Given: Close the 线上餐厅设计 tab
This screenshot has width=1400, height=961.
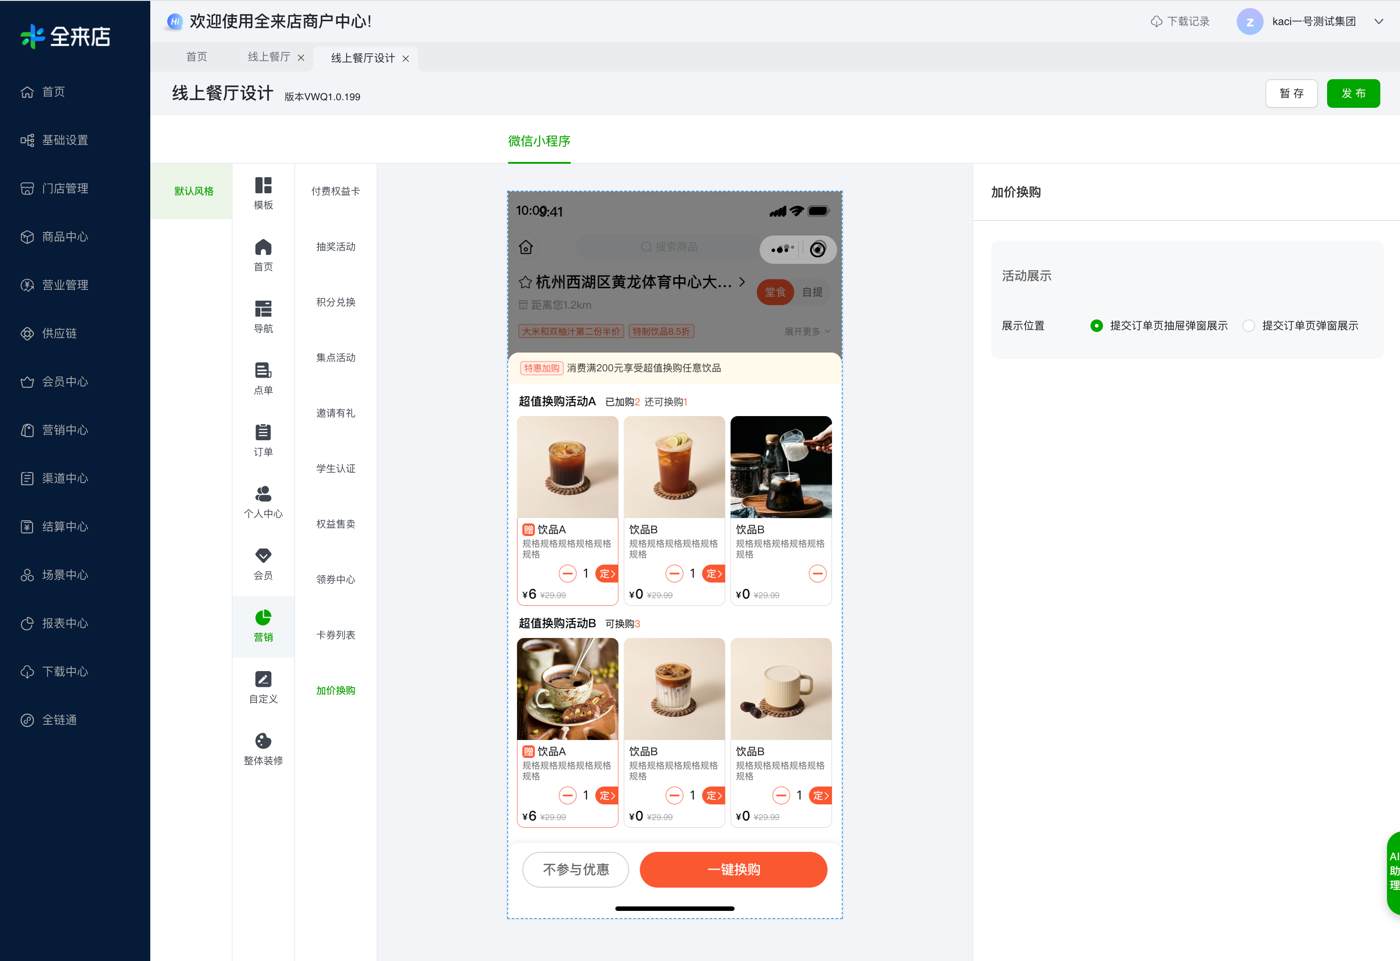Looking at the screenshot, I should pos(406,59).
